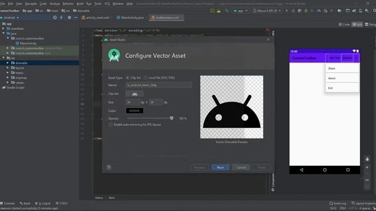Screen dimensions: 376x211
Task: Open Project panel gear settings
Action: click(69, 18)
